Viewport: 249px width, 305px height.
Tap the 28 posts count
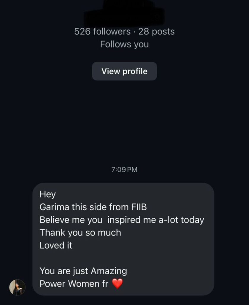coord(156,32)
